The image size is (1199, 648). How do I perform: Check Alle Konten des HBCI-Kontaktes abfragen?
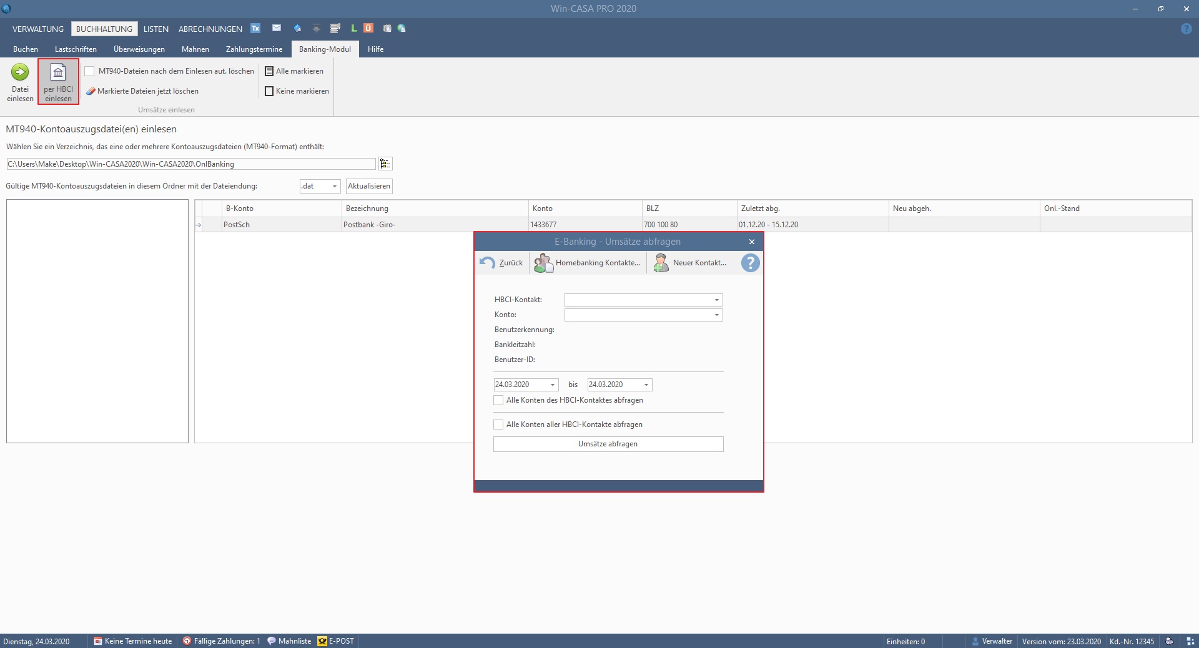click(x=498, y=400)
